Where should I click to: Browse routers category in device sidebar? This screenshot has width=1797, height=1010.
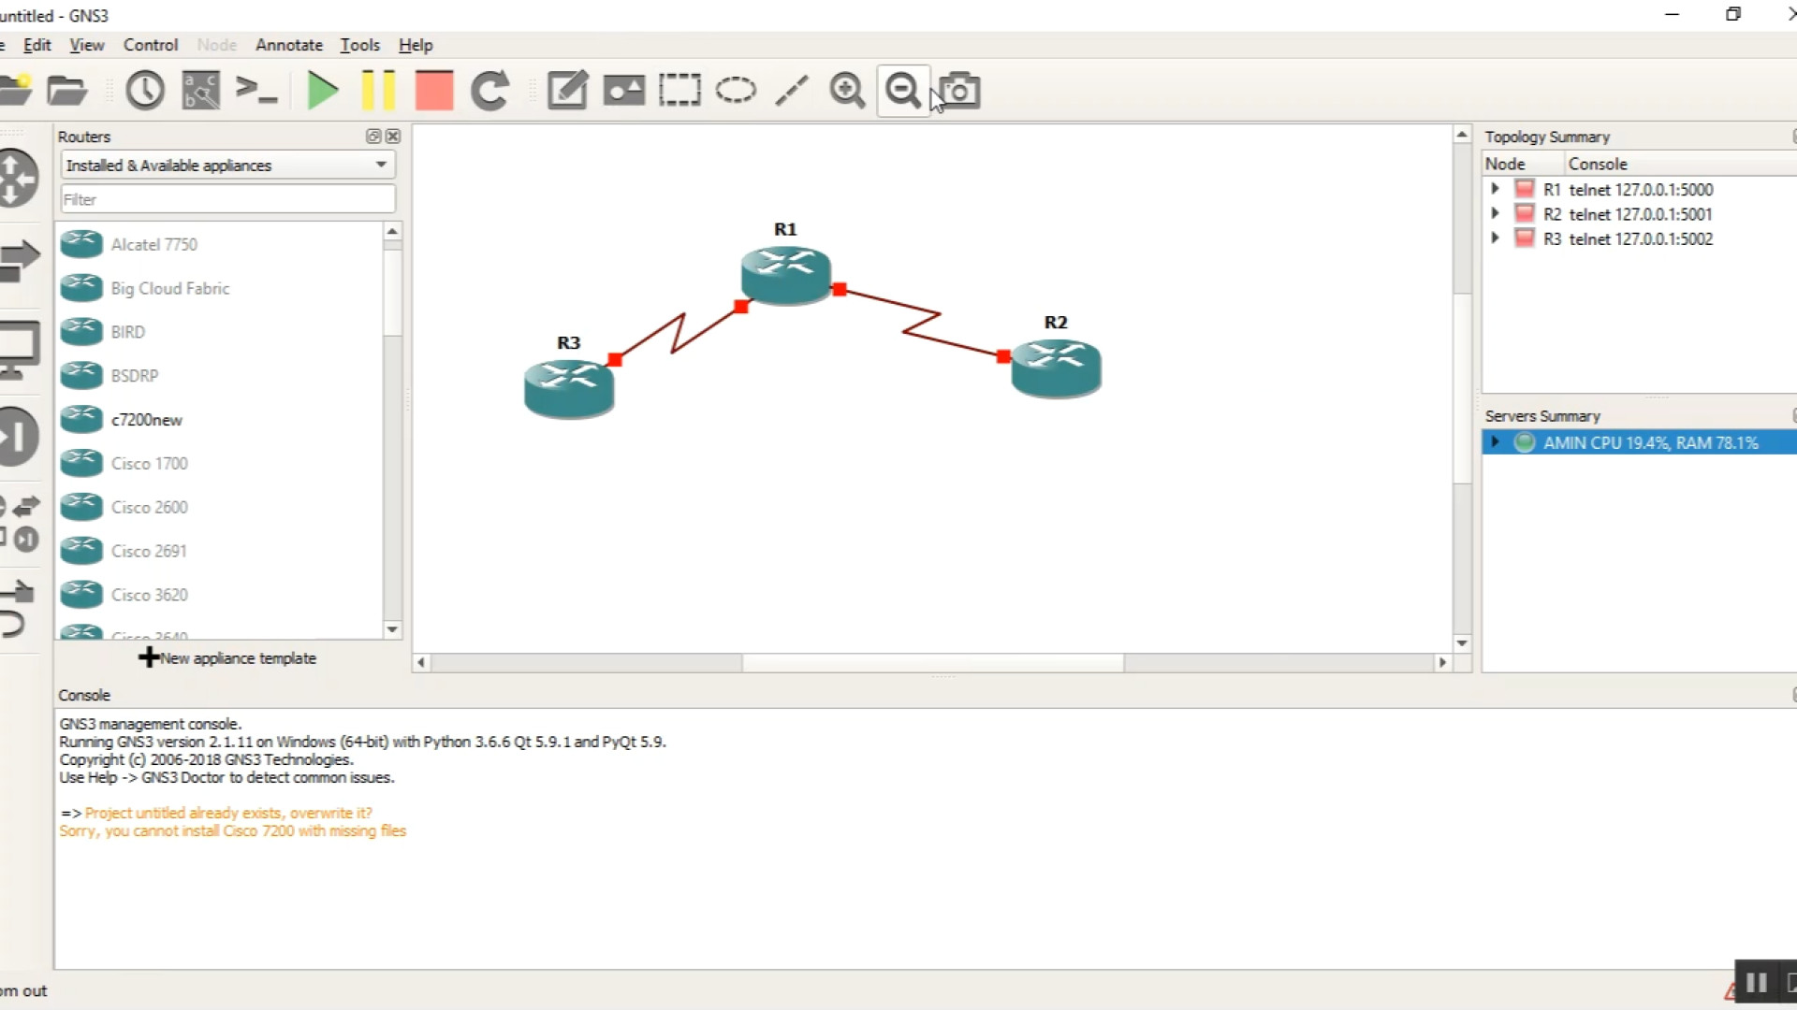coord(18,178)
